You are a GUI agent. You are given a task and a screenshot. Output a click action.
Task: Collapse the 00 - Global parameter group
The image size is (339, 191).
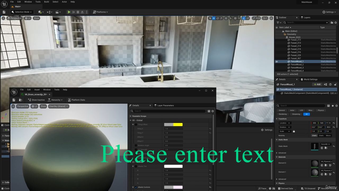[131, 120]
